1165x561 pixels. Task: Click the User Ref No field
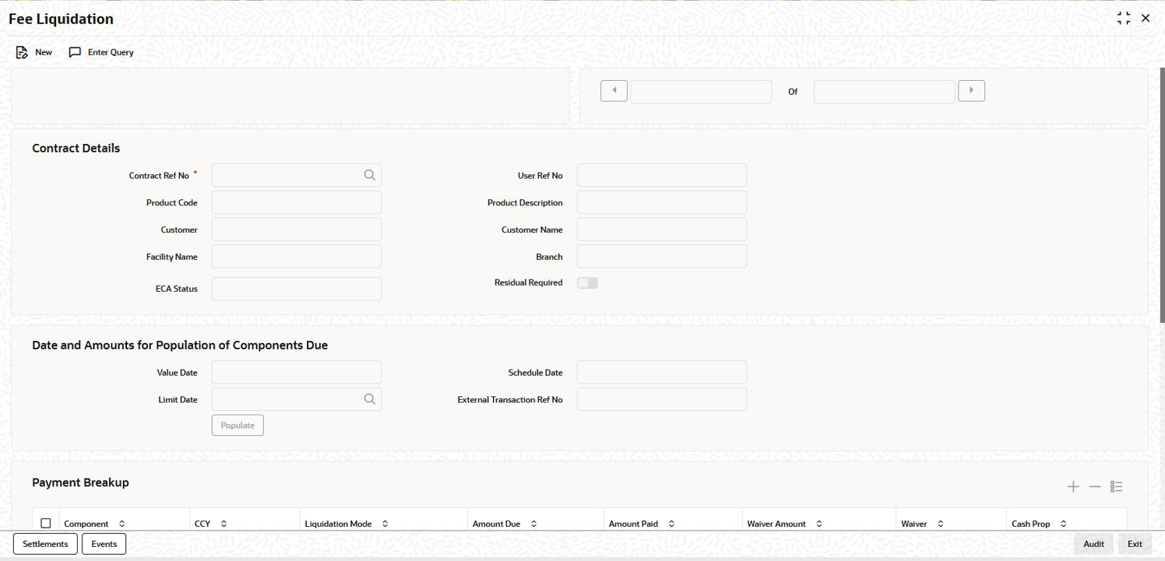click(x=662, y=175)
